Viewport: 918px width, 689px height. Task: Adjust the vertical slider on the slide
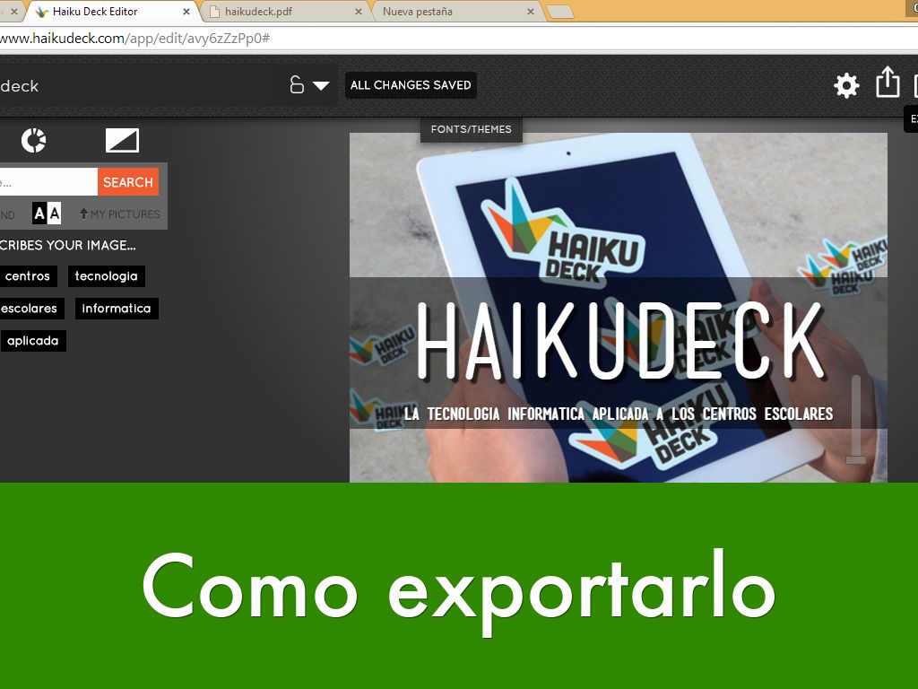tap(856, 458)
